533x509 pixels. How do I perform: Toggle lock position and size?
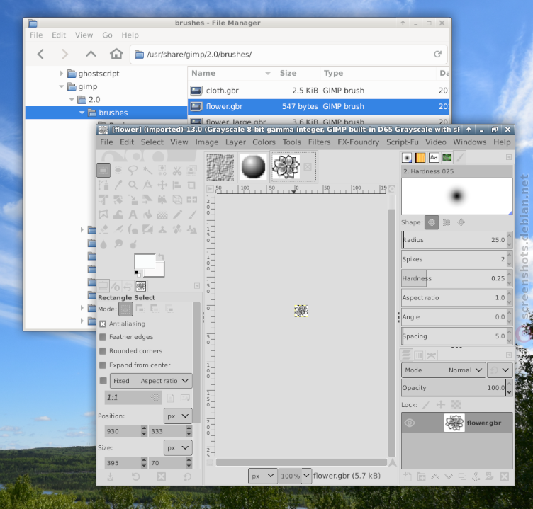click(441, 405)
